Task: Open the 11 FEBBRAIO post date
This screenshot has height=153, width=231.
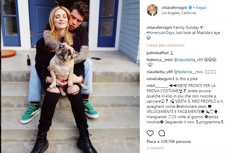Action: tap(155, 148)
